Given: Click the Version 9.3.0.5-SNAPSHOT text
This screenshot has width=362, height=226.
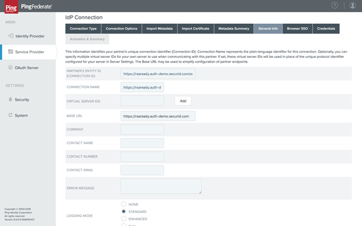Looking at the screenshot, I should pos(19,220).
